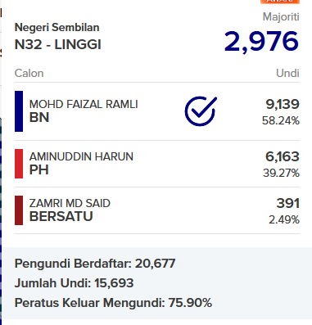Select candidate name ZAMRI MD SAID
312x325 pixels.
click(x=70, y=203)
